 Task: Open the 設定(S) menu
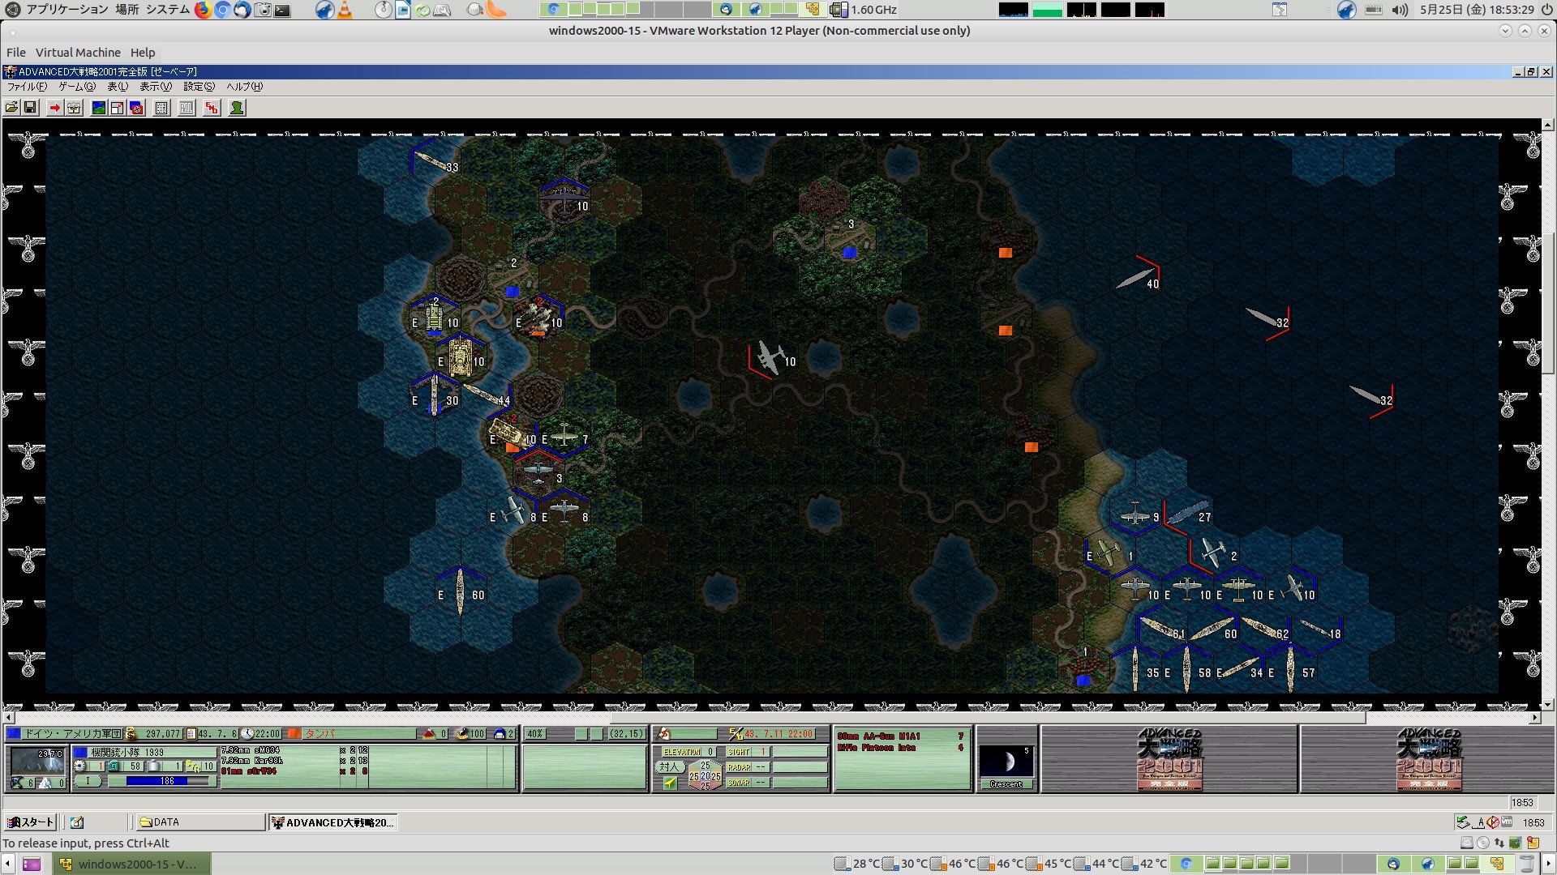point(199,87)
